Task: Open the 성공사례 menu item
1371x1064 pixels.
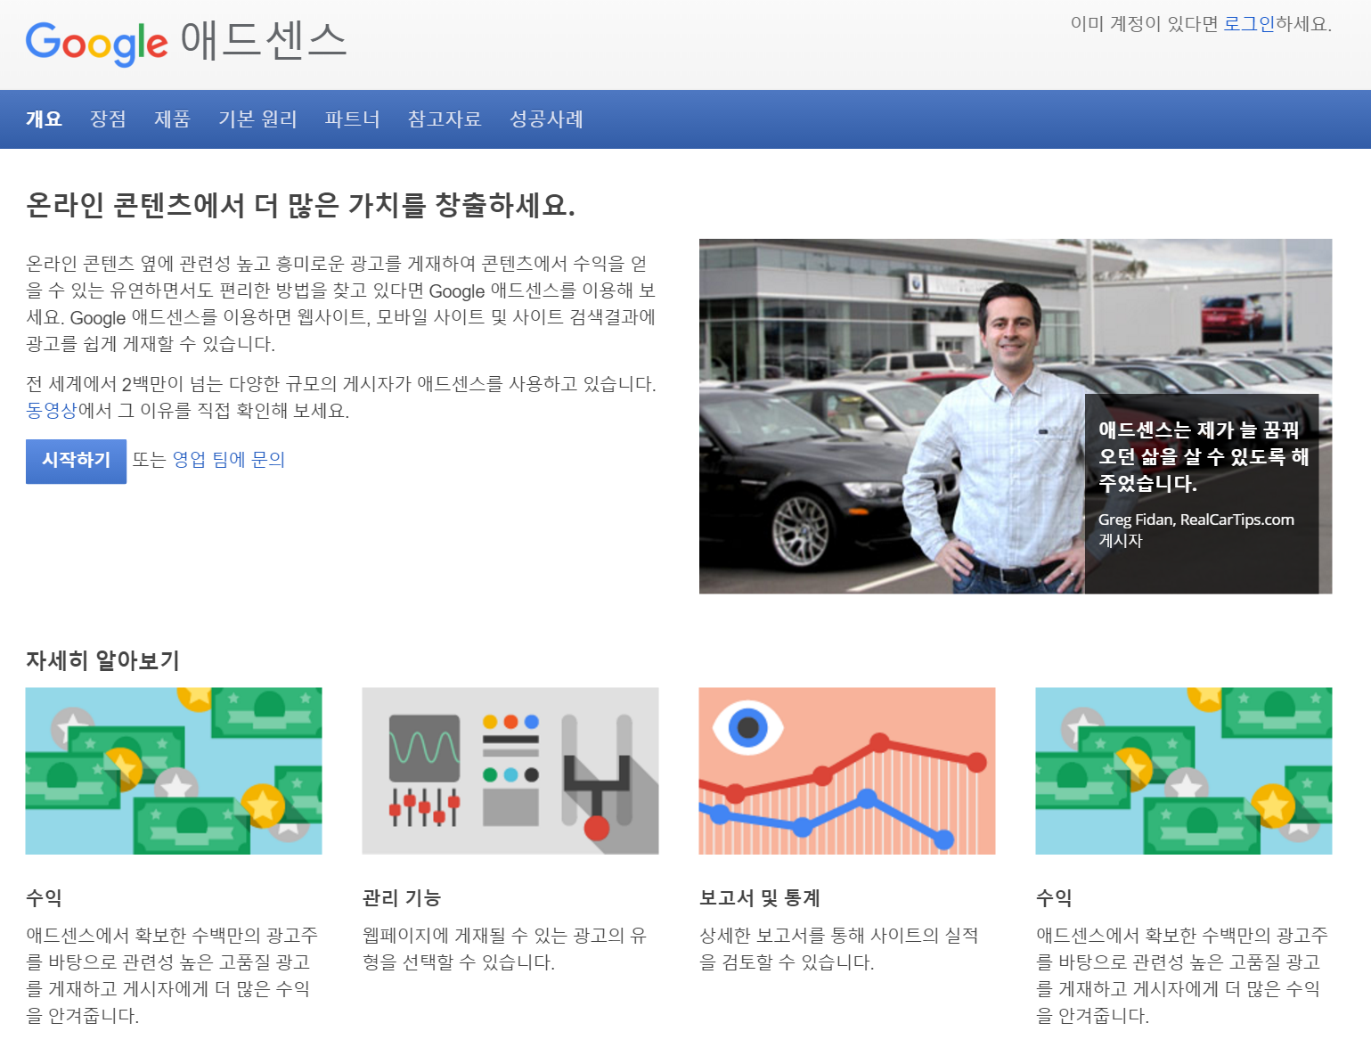Action: point(546,119)
